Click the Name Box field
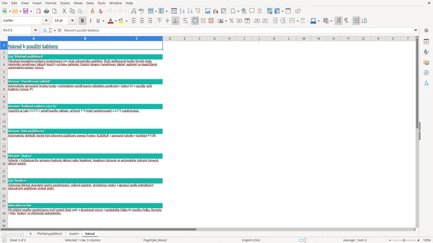 [x=17, y=30]
